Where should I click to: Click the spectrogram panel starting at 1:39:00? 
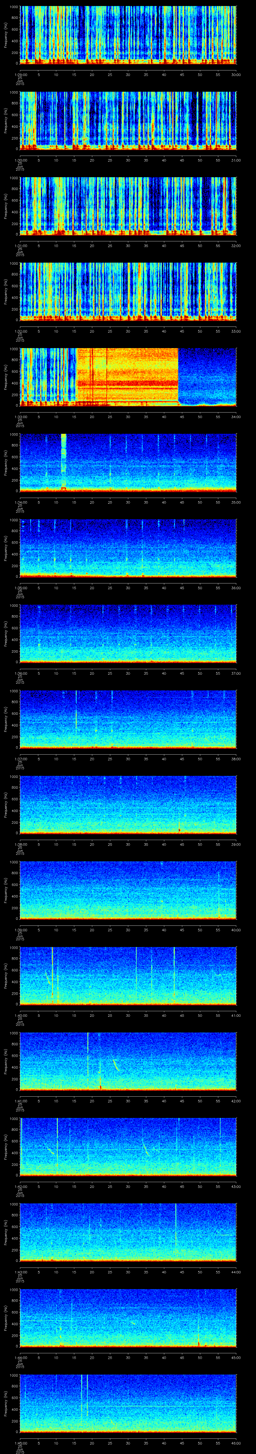click(x=128, y=890)
